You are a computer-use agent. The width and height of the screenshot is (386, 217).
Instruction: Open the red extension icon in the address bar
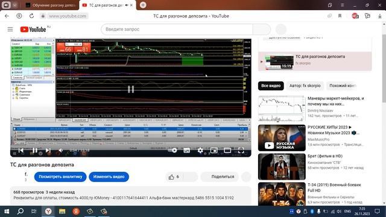pyautogui.click(x=355, y=16)
